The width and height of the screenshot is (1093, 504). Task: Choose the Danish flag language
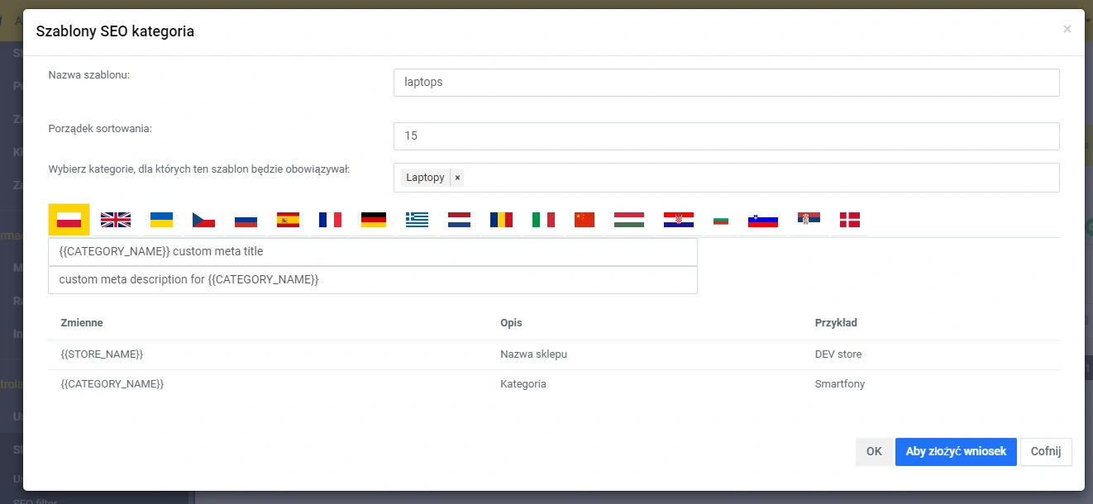pos(849,220)
